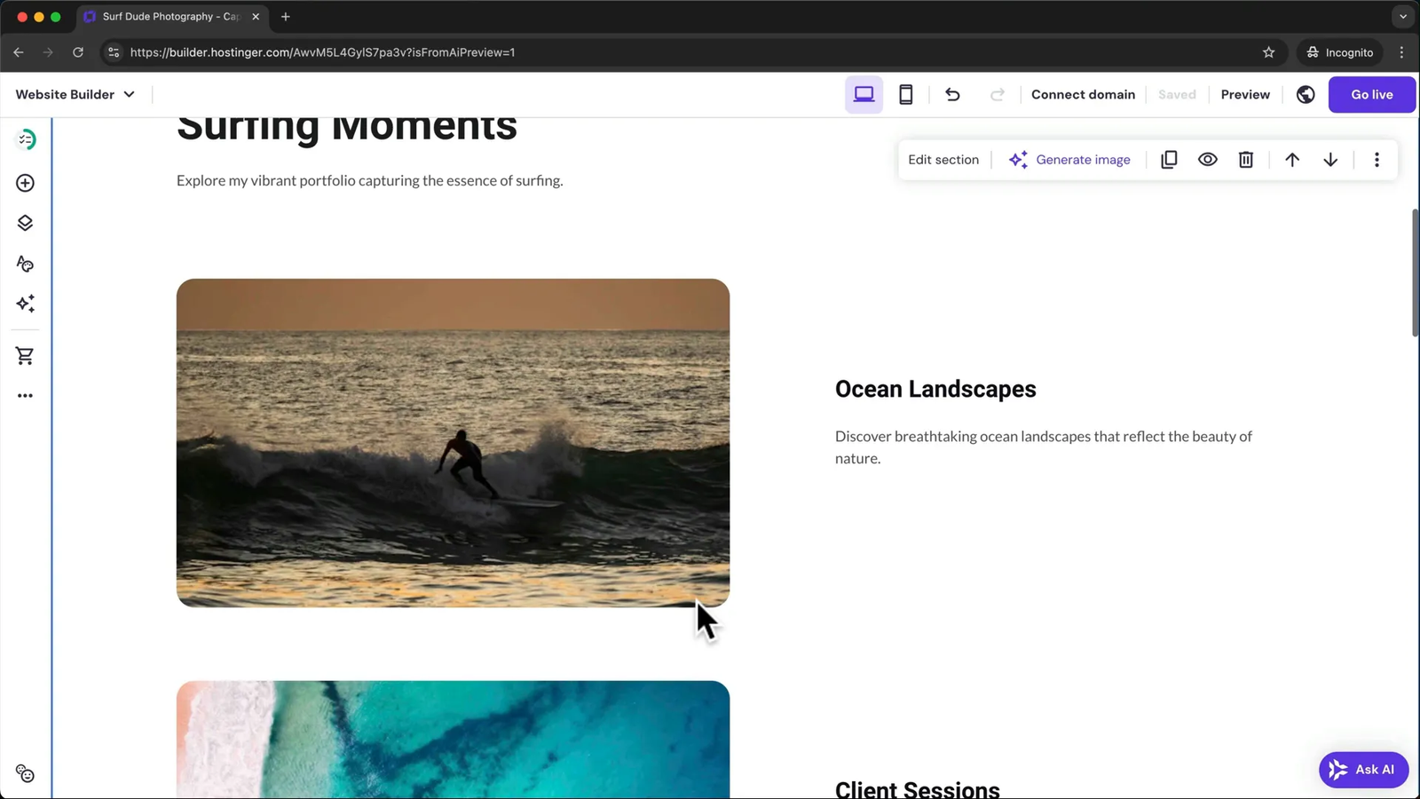Select the Ocean Landscapes heading
The image size is (1420, 799).
click(935, 389)
